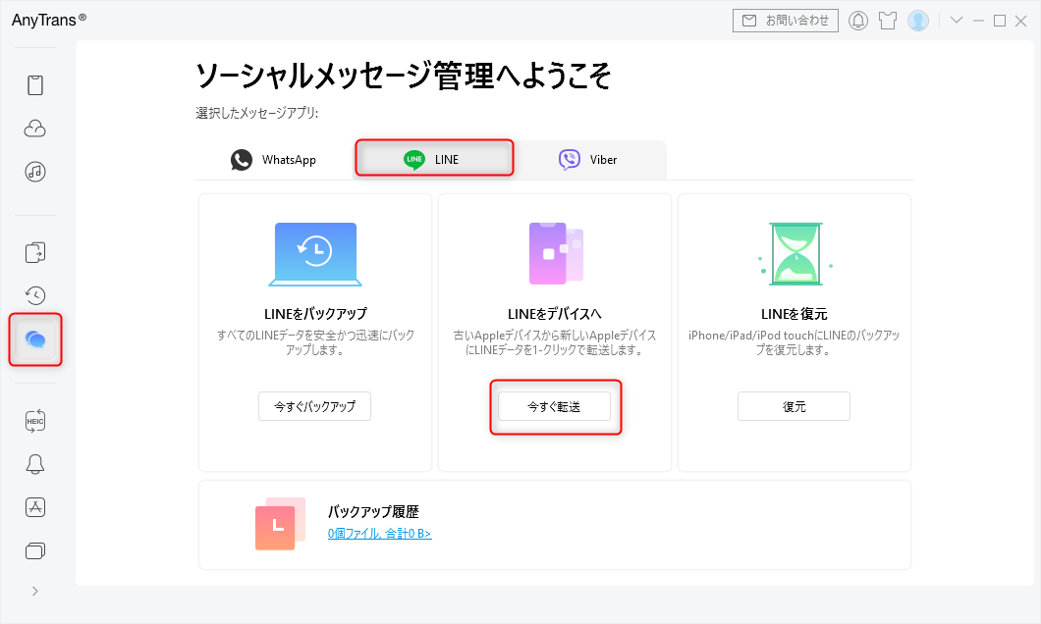
Task: Open the App Downloader sidebar icon
Action: coord(35,507)
